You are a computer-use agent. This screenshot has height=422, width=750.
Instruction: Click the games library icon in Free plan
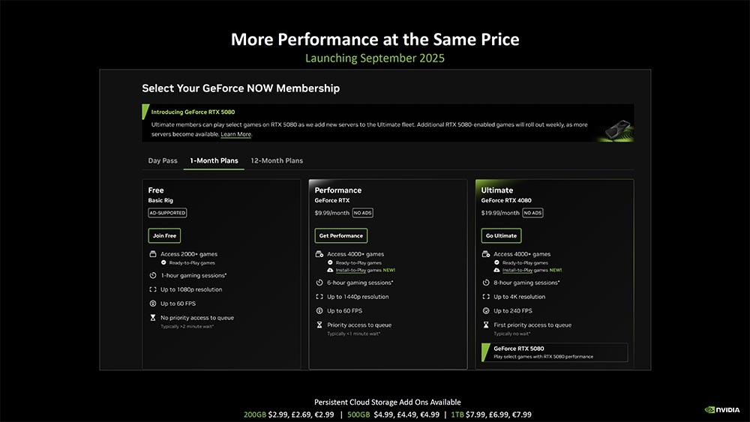[x=153, y=254]
